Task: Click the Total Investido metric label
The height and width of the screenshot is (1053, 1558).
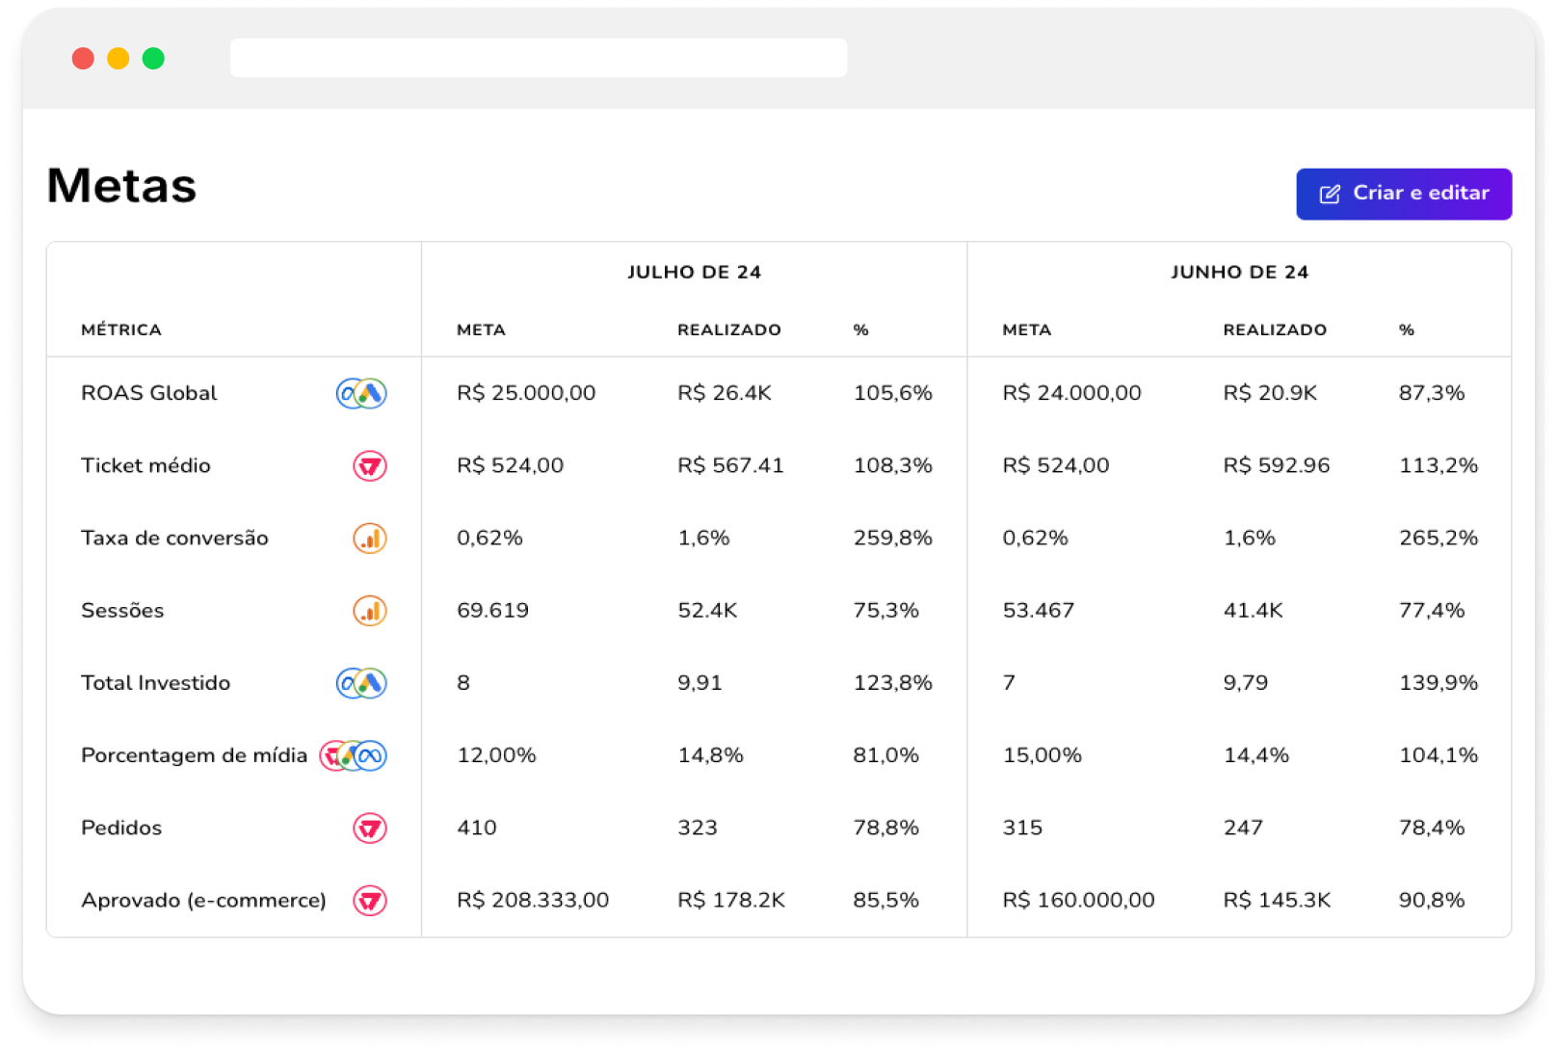Action: [156, 683]
